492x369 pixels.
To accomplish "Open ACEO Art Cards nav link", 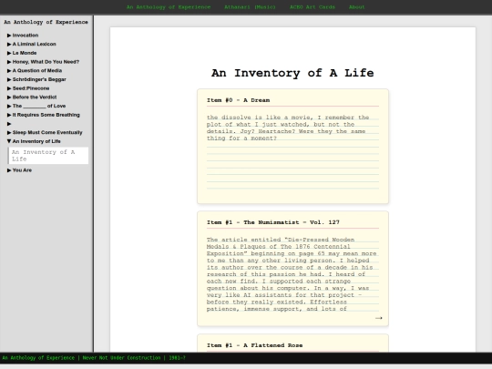I will [x=313, y=7].
